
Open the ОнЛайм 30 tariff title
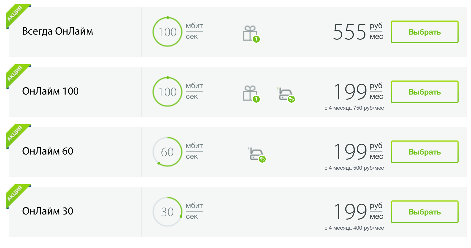pos(48,211)
